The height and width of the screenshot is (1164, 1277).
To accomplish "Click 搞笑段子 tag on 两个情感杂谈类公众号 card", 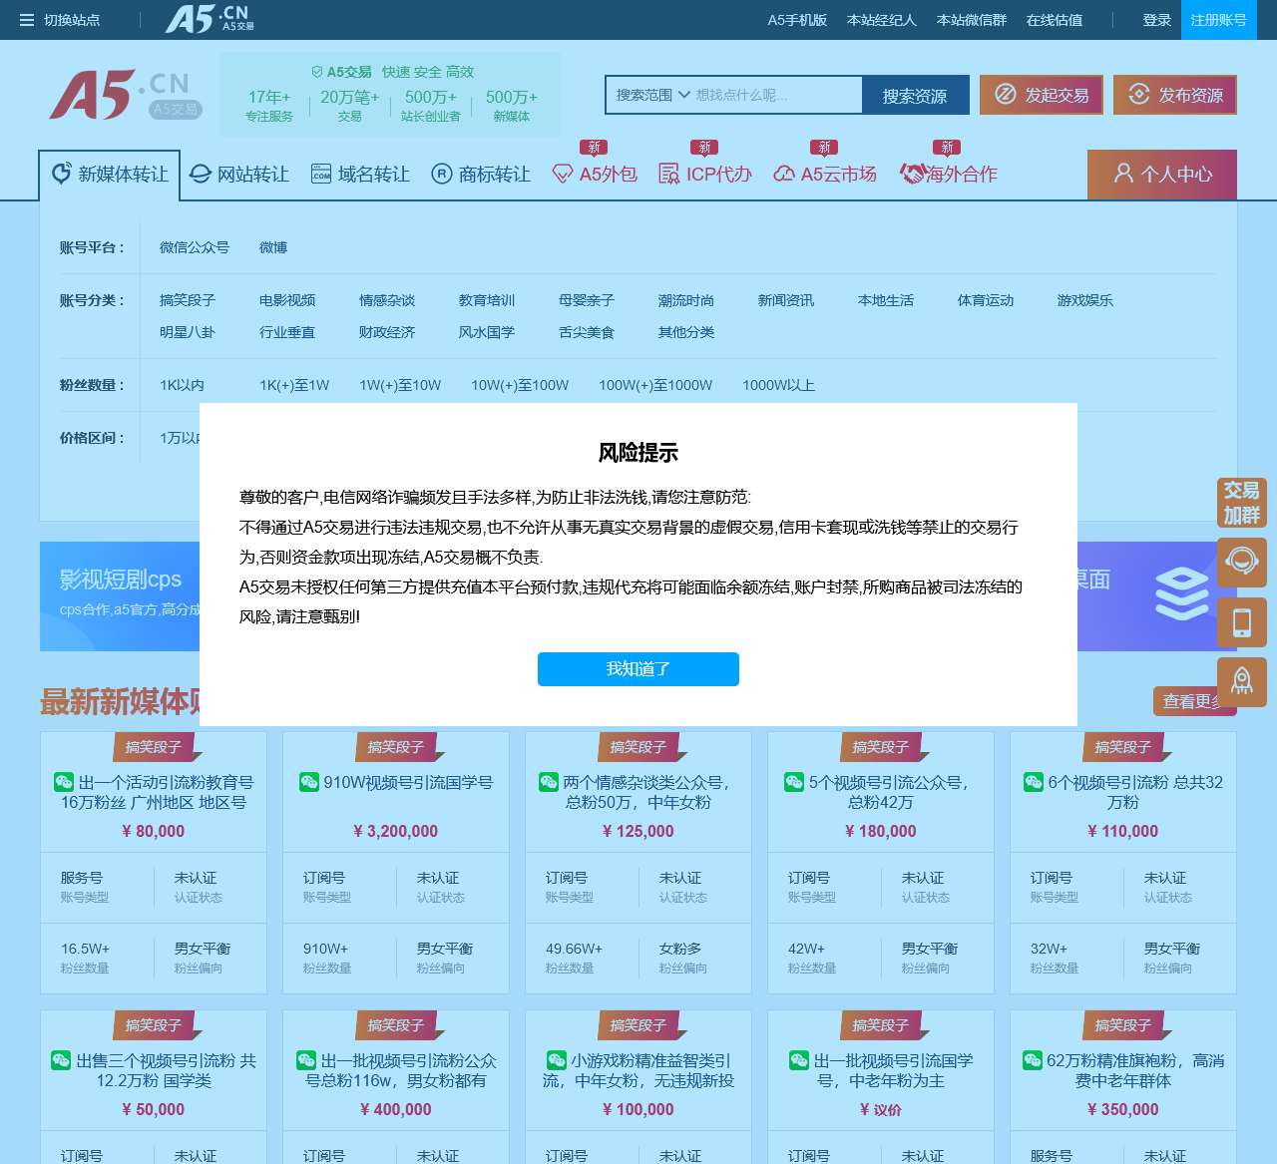I will pyautogui.click(x=638, y=747).
